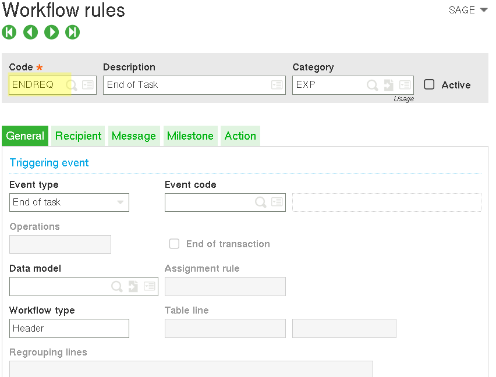Open the Event code lookup magnifier
Image resolution: width=496 pixels, height=377 pixels.
click(261, 202)
